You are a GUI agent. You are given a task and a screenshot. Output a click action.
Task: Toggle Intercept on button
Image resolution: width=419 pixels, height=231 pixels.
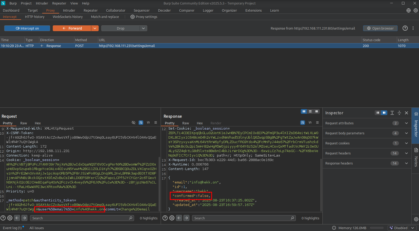tap(27, 28)
